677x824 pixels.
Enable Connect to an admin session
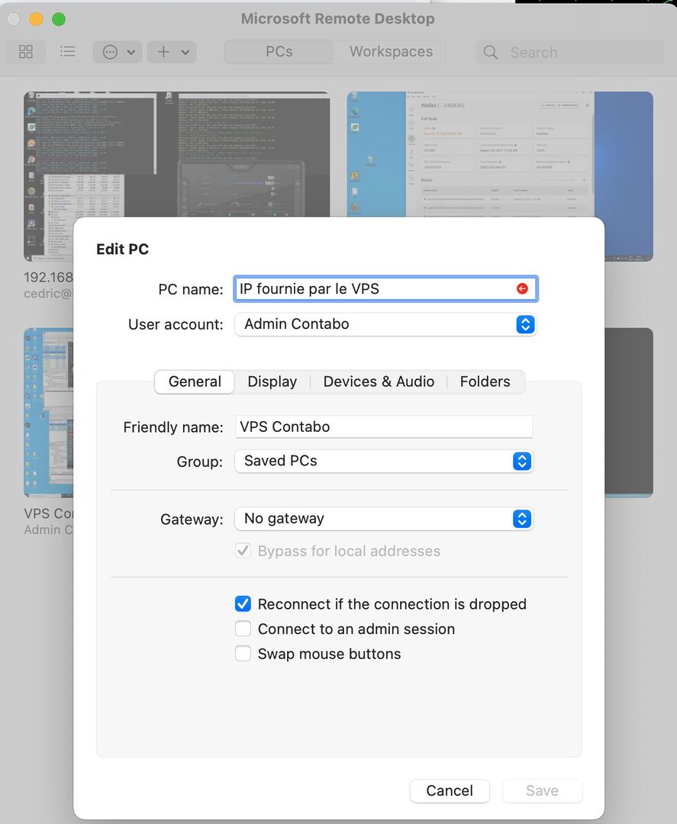[243, 629]
